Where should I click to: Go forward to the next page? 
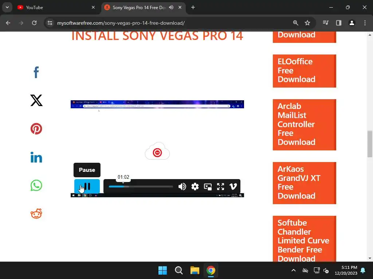pos(21,23)
